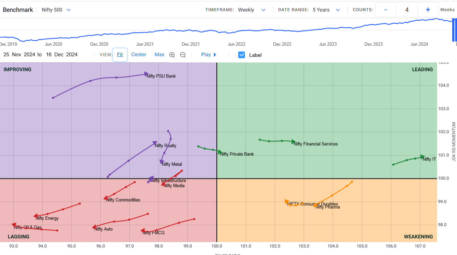Select the Fit view option

click(120, 55)
